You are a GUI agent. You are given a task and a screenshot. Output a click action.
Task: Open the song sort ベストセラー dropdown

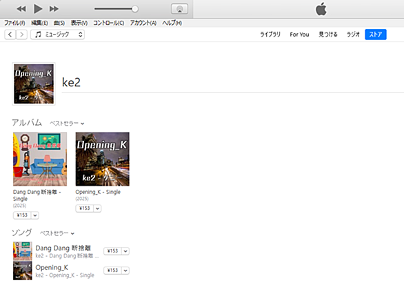tap(57, 233)
